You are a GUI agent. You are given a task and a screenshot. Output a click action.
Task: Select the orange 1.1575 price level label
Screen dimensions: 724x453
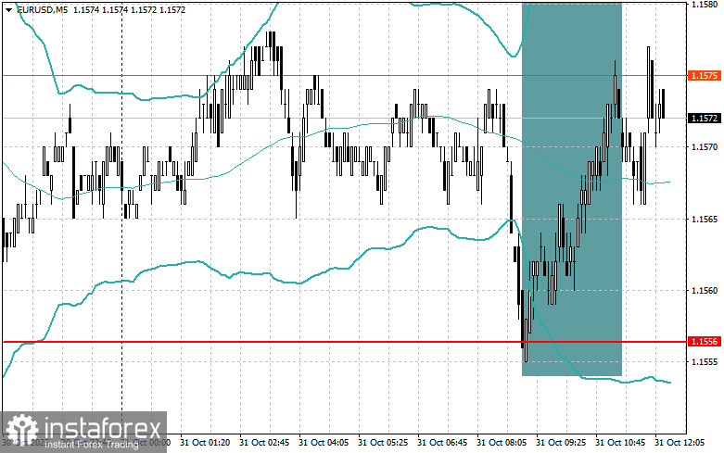coord(705,76)
